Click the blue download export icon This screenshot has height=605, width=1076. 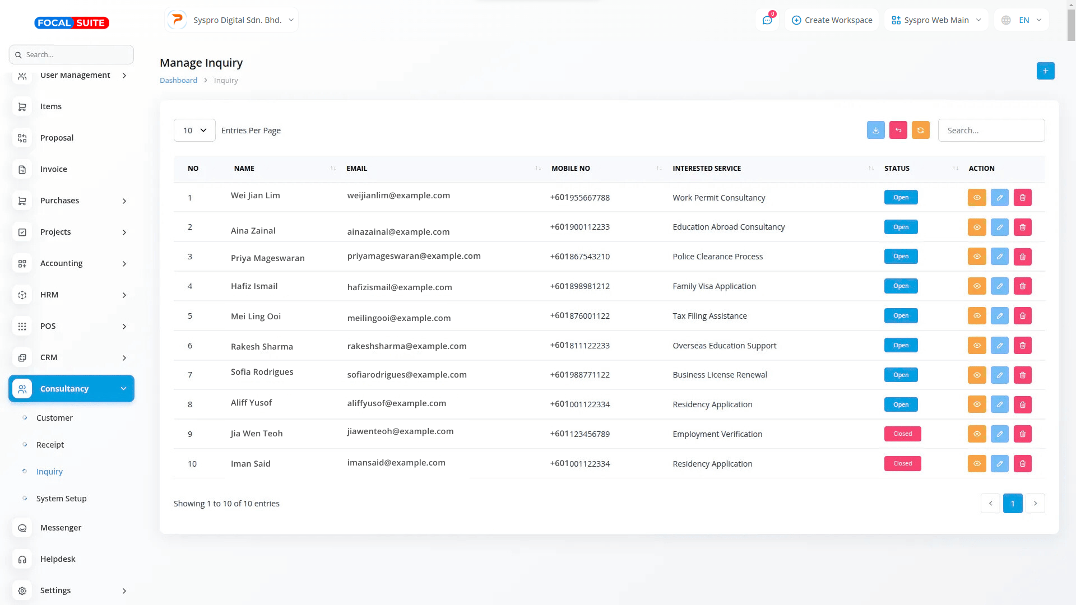pyautogui.click(x=875, y=130)
